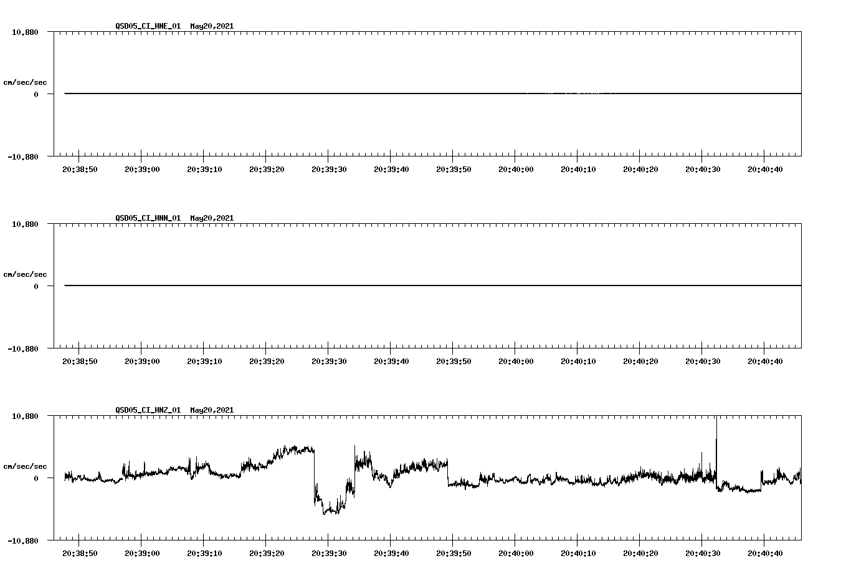Click the -10.880 lower limit on HNZ axis
The width and height of the screenshot is (846, 576).
tap(23, 540)
